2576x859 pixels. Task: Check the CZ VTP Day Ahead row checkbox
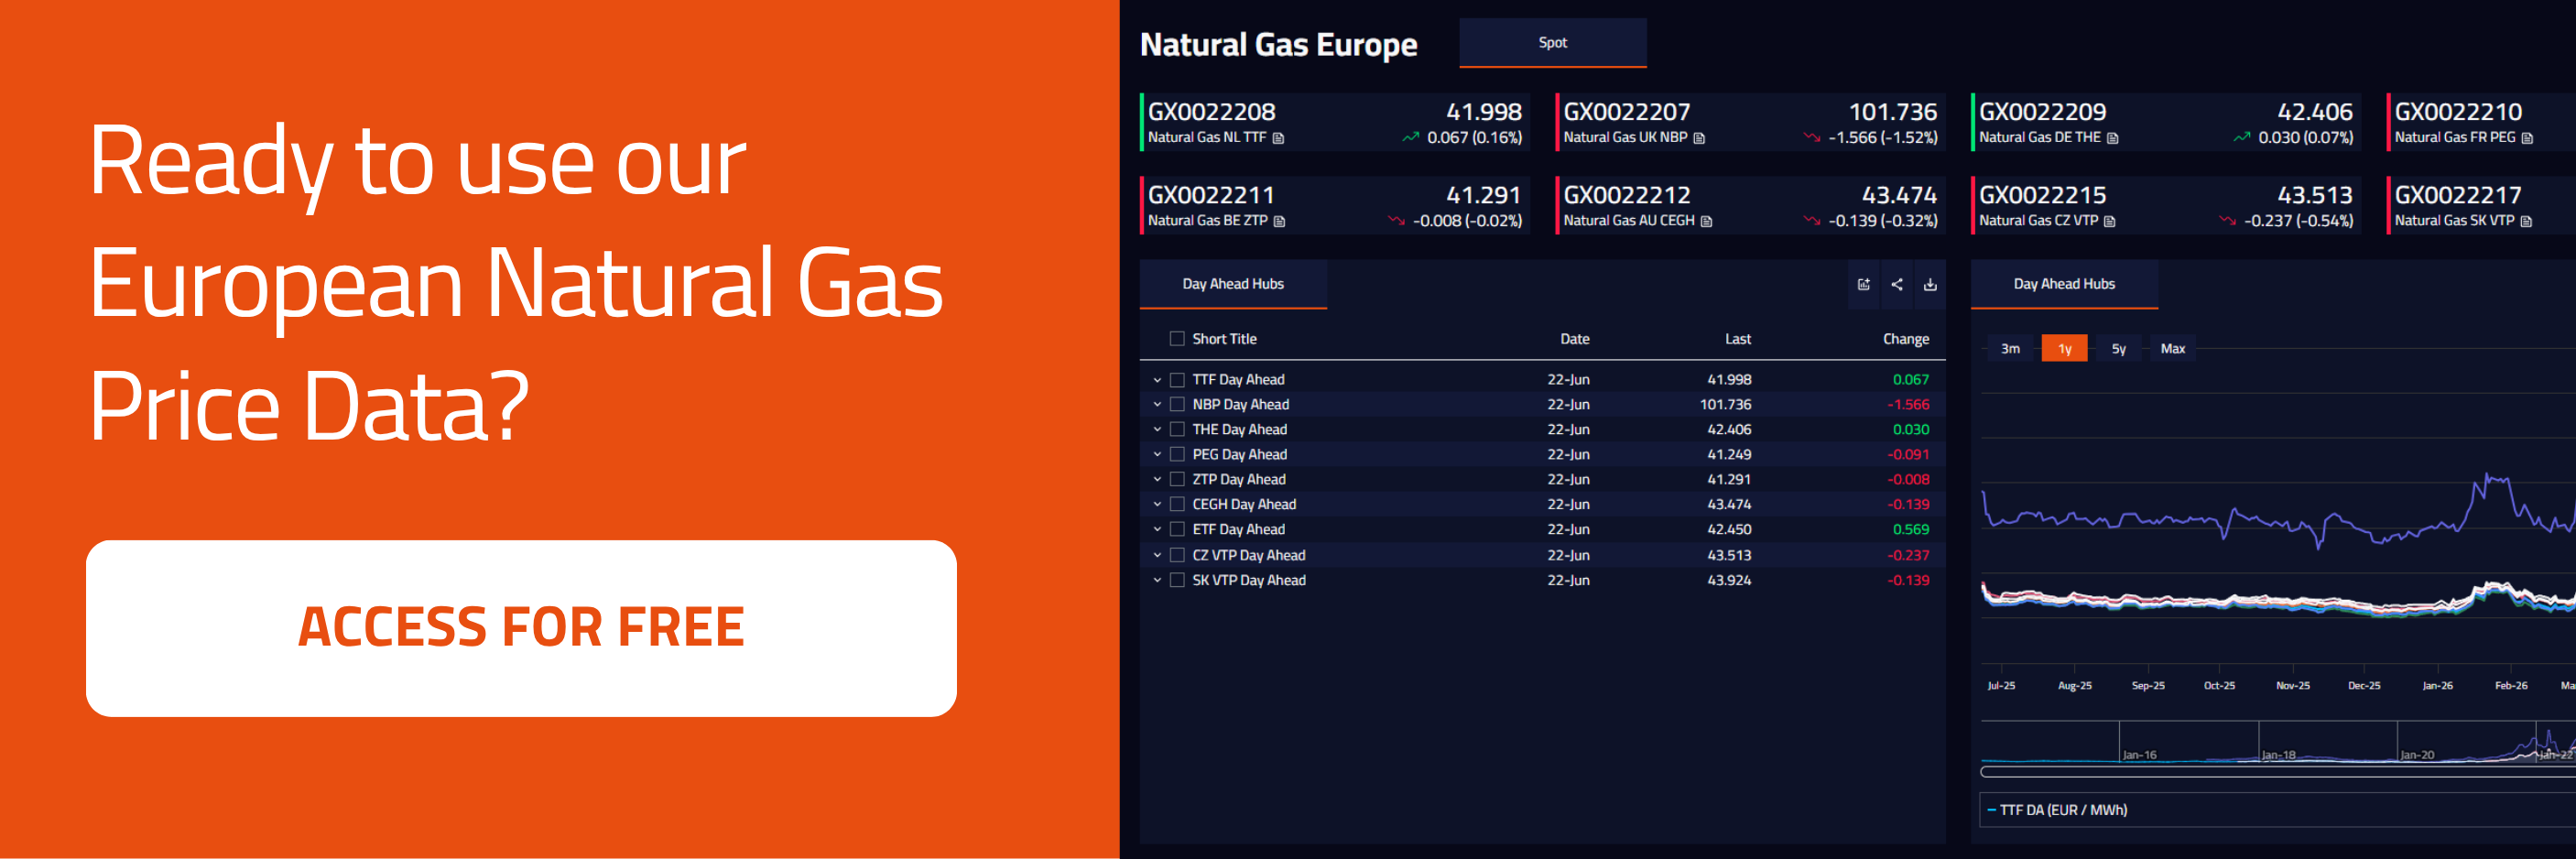coord(1177,555)
